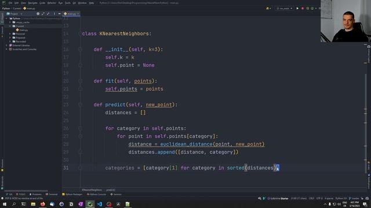371x208 pixels.
Task: Run with coverage icon in the toolbar
Action: click(307, 8)
